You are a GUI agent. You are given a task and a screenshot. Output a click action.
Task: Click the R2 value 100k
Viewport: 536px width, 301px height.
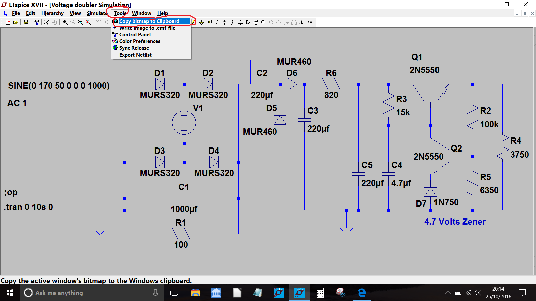489,124
